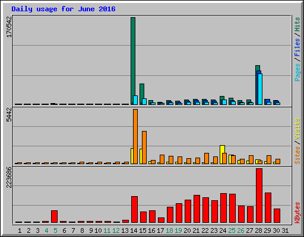Viewport: 304px width, 237px height.
Task: Click green weekend day label 11
Action: tap(107, 230)
